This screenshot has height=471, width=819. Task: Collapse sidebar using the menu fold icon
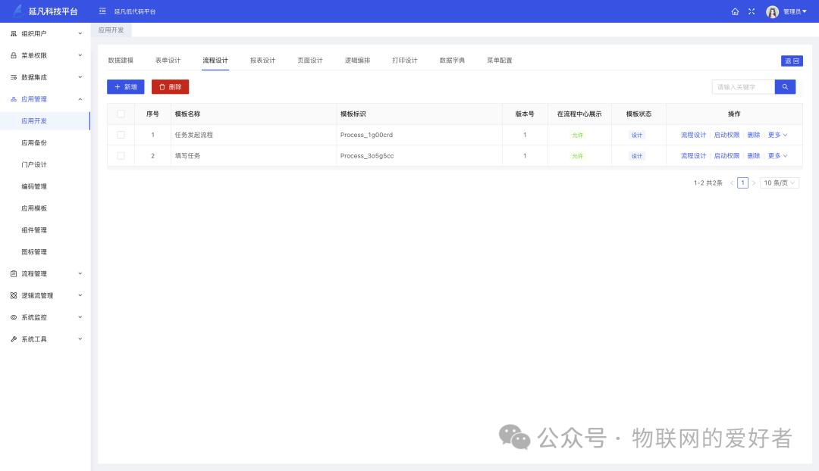pyautogui.click(x=102, y=11)
